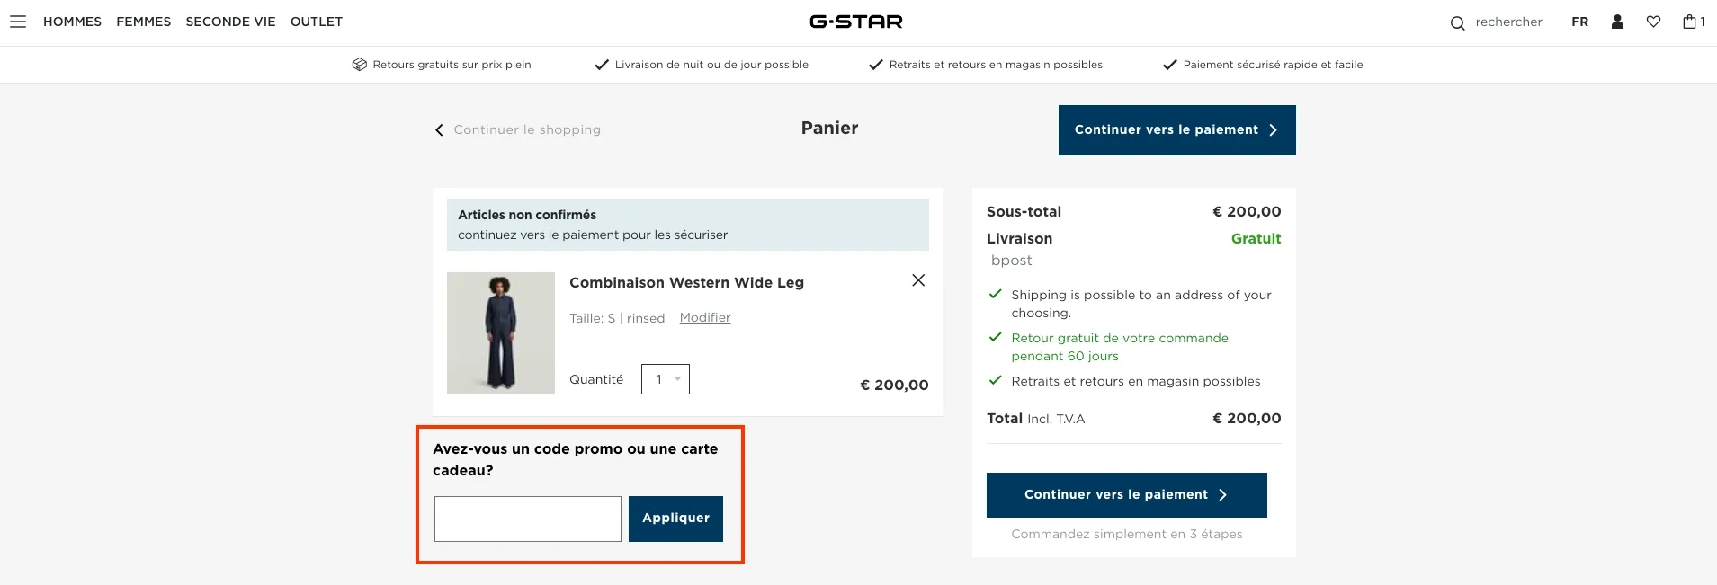Click Continuer vers le paiement at the top
Image resolution: width=1717 pixels, height=585 pixels.
point(1176,129)
